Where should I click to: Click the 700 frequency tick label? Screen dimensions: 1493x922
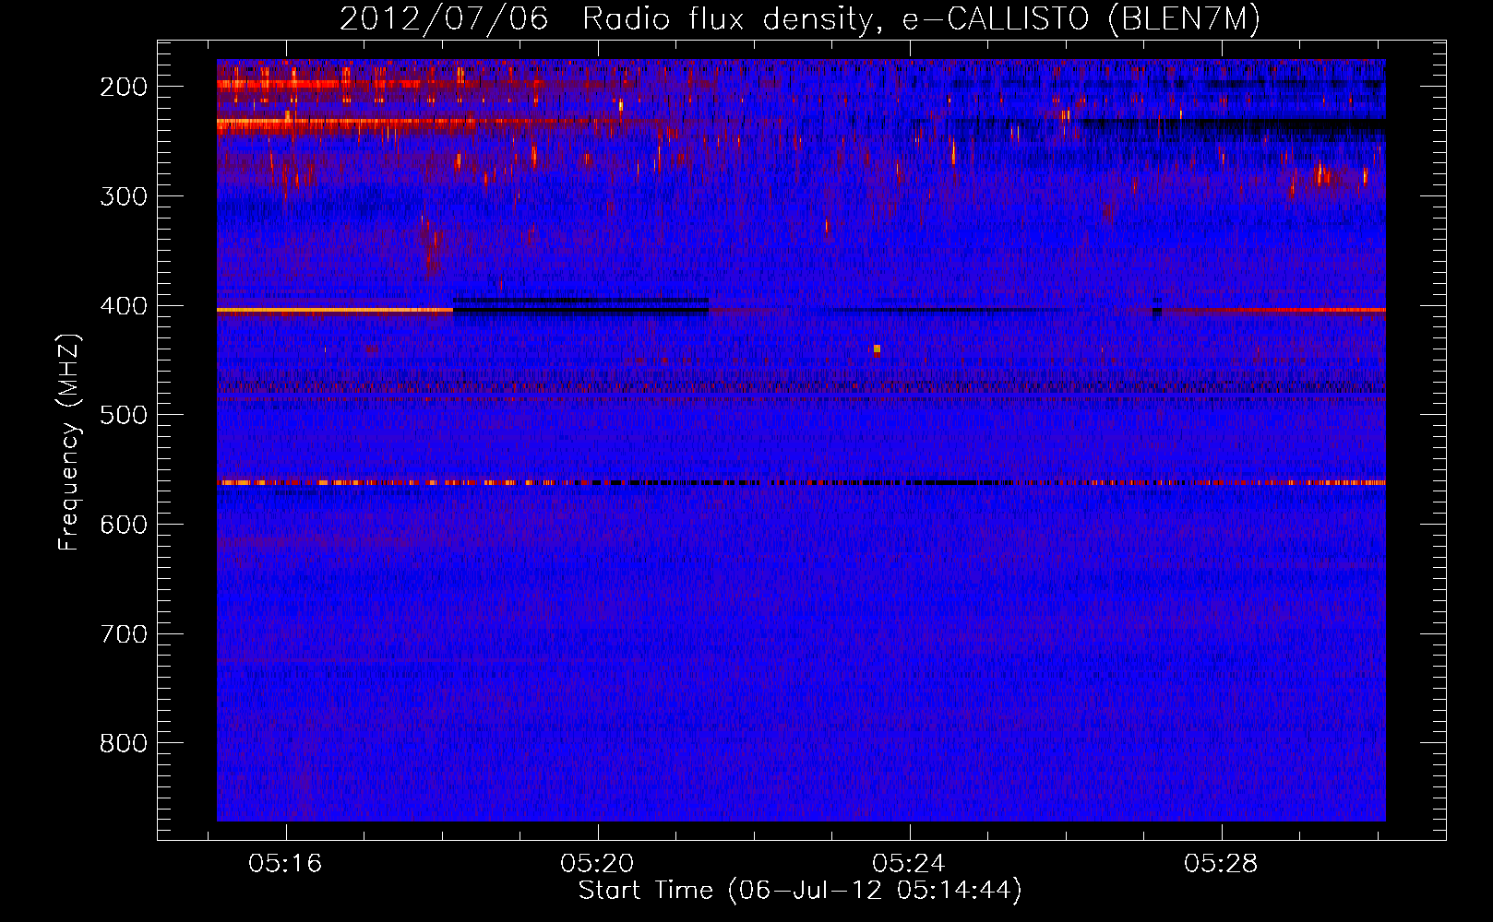click(124, 634)
